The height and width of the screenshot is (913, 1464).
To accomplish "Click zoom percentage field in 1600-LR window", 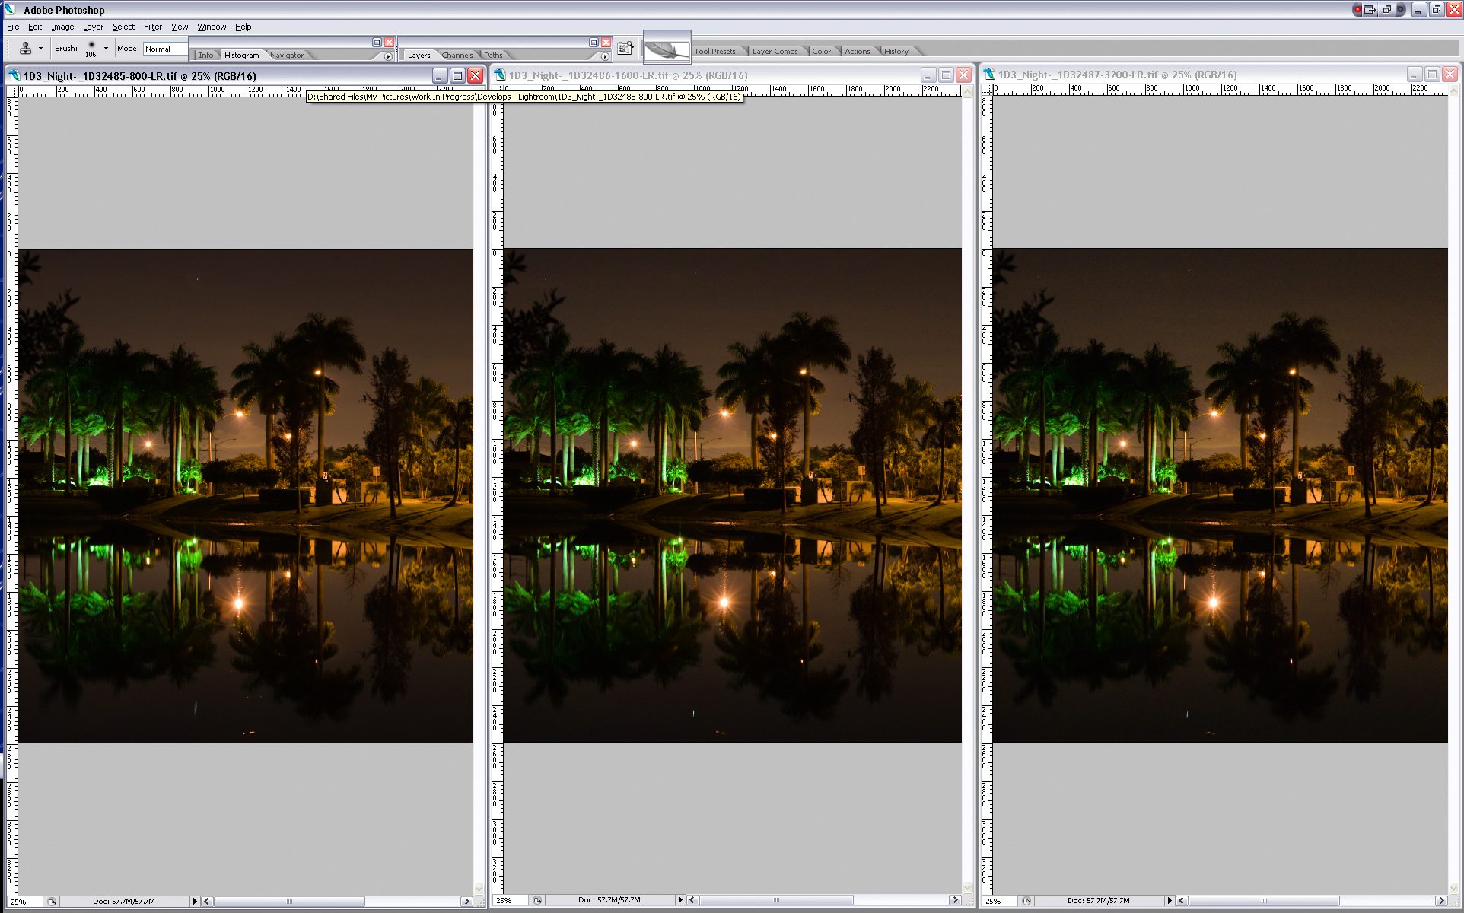I will click(x=510, y=900).
